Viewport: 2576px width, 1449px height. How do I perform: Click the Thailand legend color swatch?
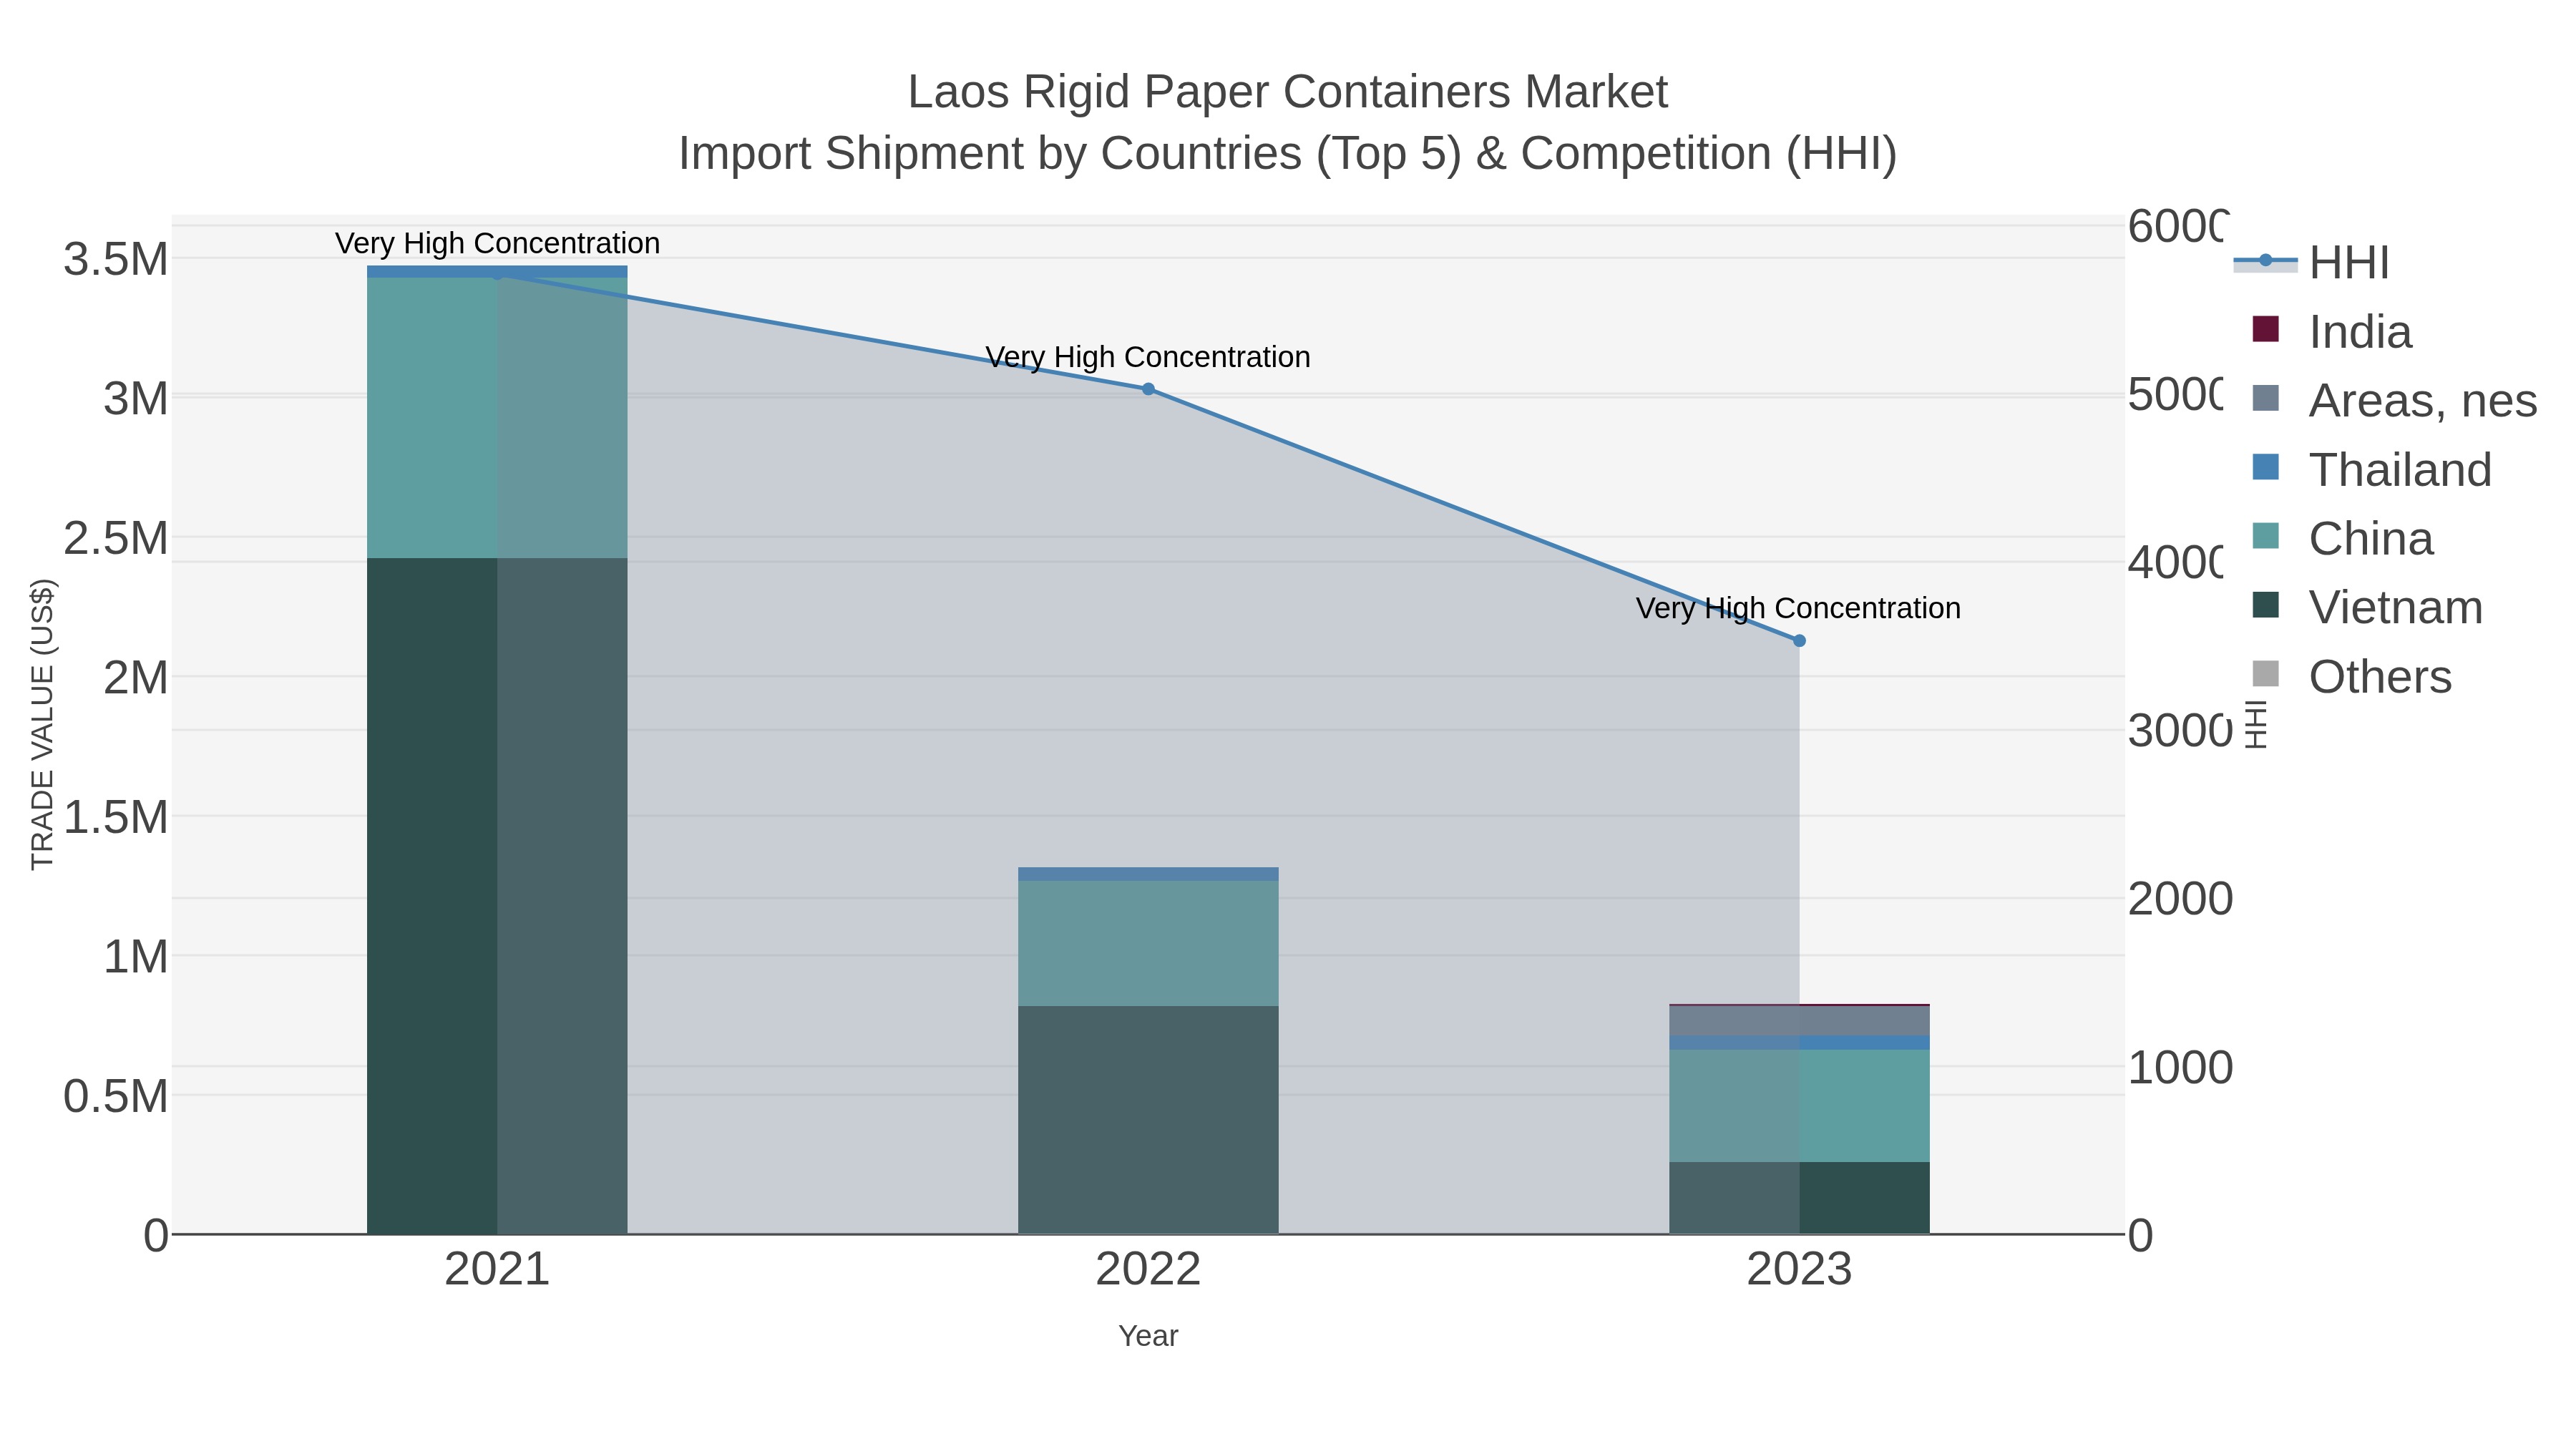click(x=2265, y=467)
